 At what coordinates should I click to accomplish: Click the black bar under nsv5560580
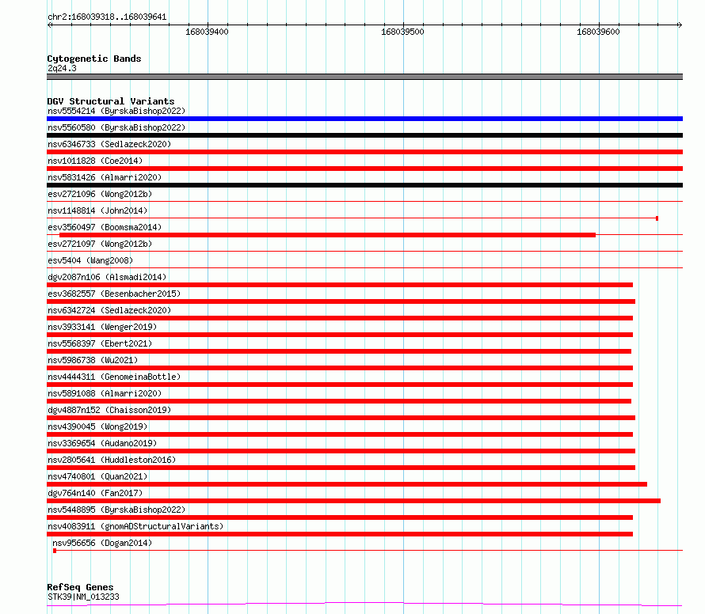364,135
